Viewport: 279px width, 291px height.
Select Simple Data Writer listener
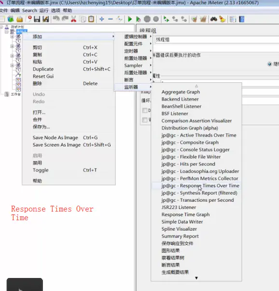click(196, 222)
